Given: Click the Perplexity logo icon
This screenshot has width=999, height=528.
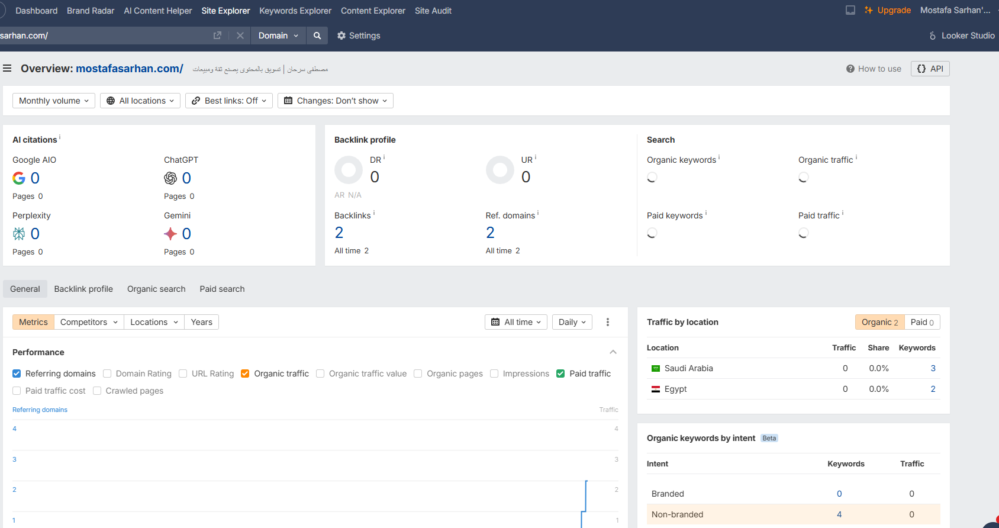Looking at the screenshot, I should (19, 234).
